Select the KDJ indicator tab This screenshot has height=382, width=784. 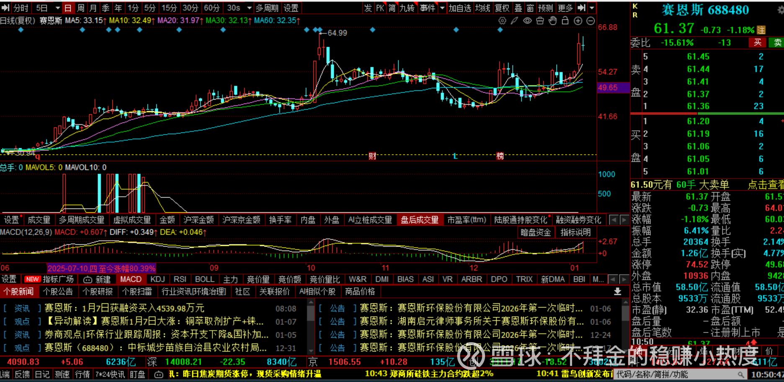[157, 279]
